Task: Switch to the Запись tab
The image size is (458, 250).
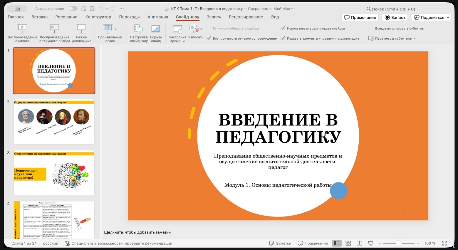Action: (x=214, y=17)
